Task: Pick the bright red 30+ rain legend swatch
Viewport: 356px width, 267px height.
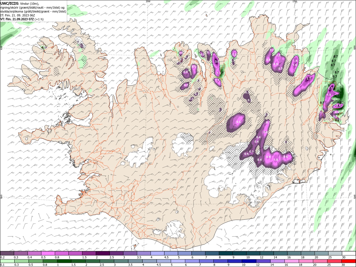Action: click(x=348, y=261)
